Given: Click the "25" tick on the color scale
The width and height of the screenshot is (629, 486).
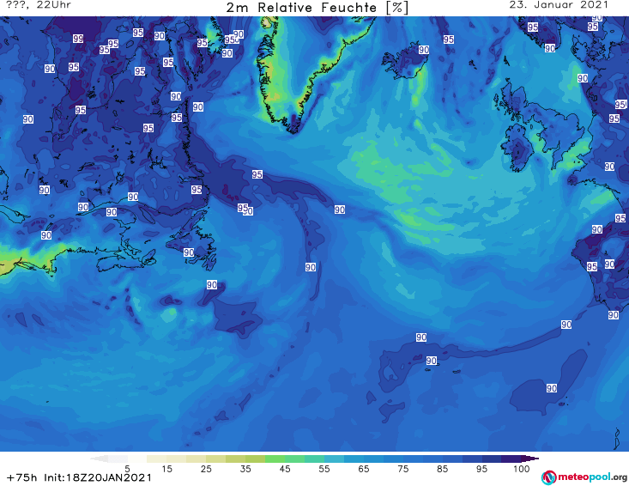Looking at the screenshot, I should tap(206, 469).
